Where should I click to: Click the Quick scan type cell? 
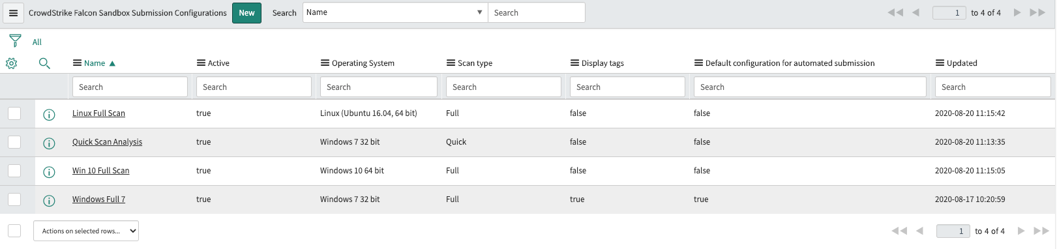pos(456,142)
